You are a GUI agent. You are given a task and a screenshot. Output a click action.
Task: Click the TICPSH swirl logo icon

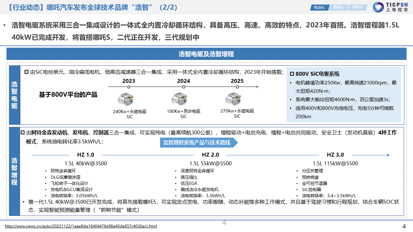(x=378, y=7)
